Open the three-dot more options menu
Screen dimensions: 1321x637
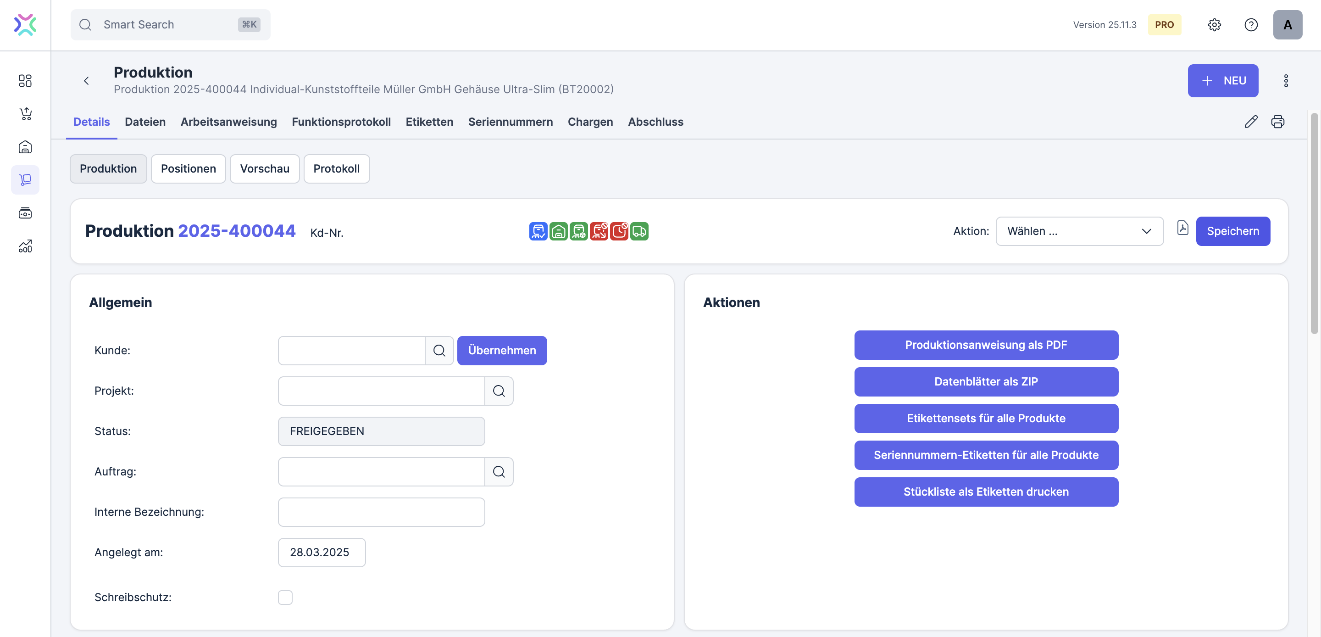[1286, 81]
